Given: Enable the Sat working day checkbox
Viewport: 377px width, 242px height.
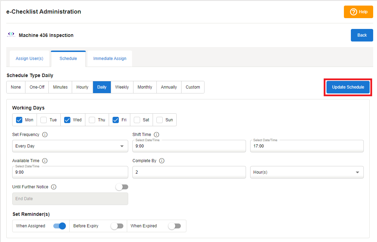Looking at the screenshot, I should pos(137,120).
